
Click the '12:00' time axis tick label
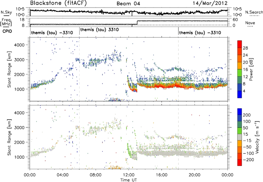(129, 175)
